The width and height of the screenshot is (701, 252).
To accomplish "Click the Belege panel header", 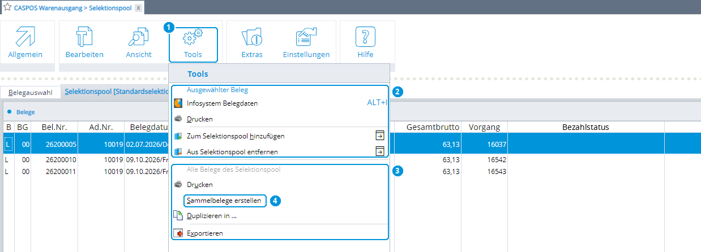I will click(x=25, y=112).
